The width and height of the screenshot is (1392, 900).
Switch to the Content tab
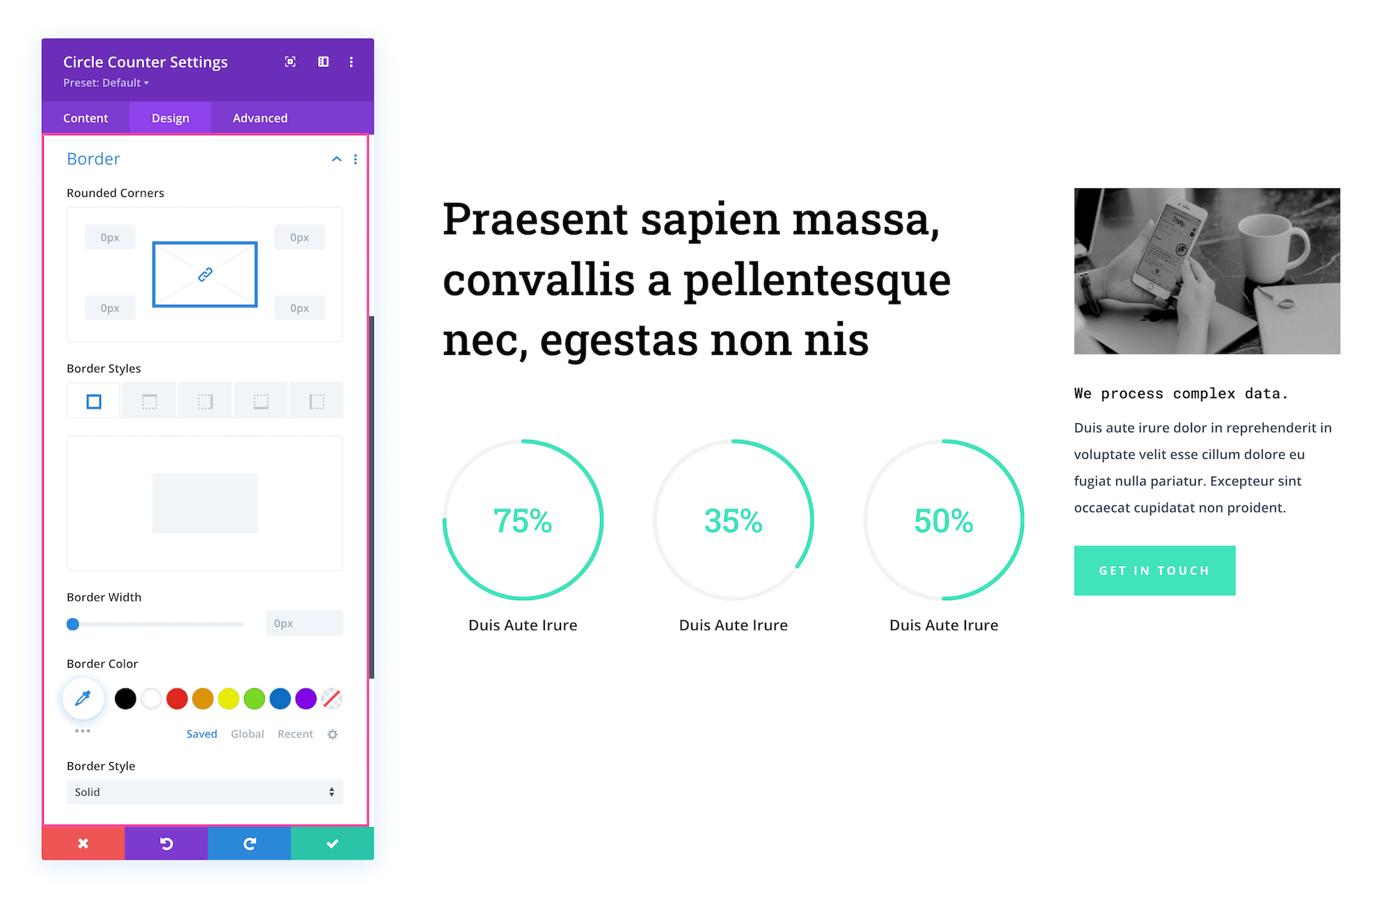(x=86, y=118)
